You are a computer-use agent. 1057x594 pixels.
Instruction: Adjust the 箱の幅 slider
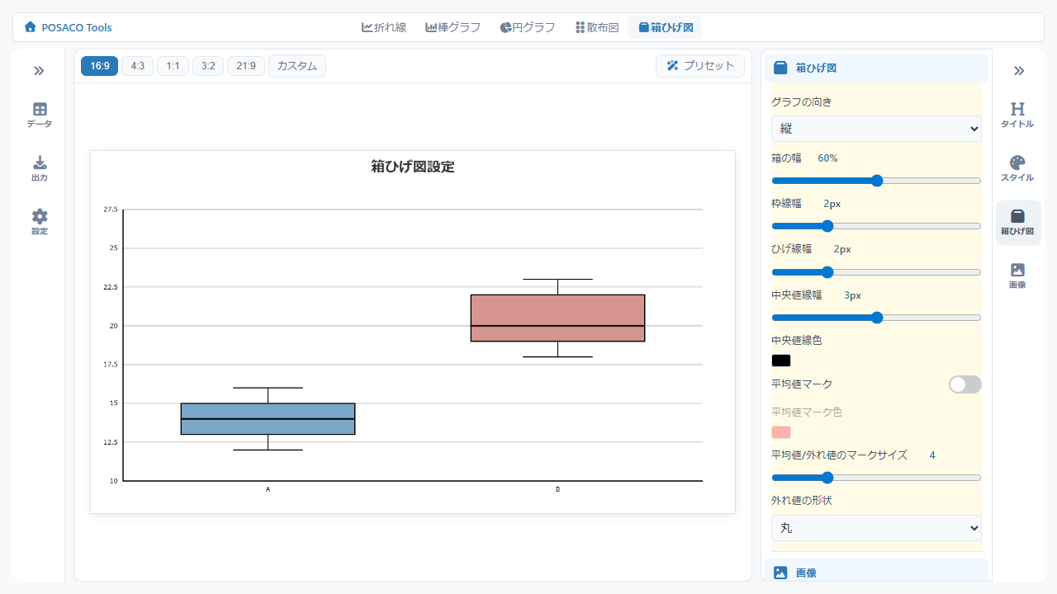click(x=876, y=180)
